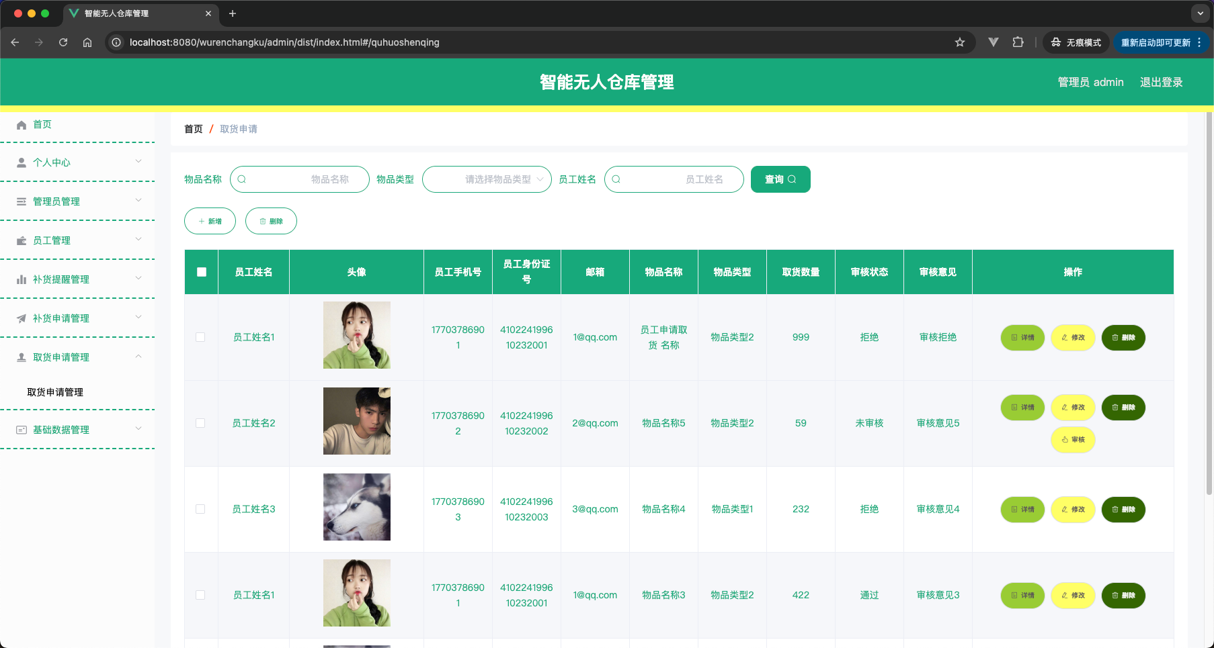Click the bar chart icon beside 补货提醒管理
1214x648 pixels.
point(22,279)
